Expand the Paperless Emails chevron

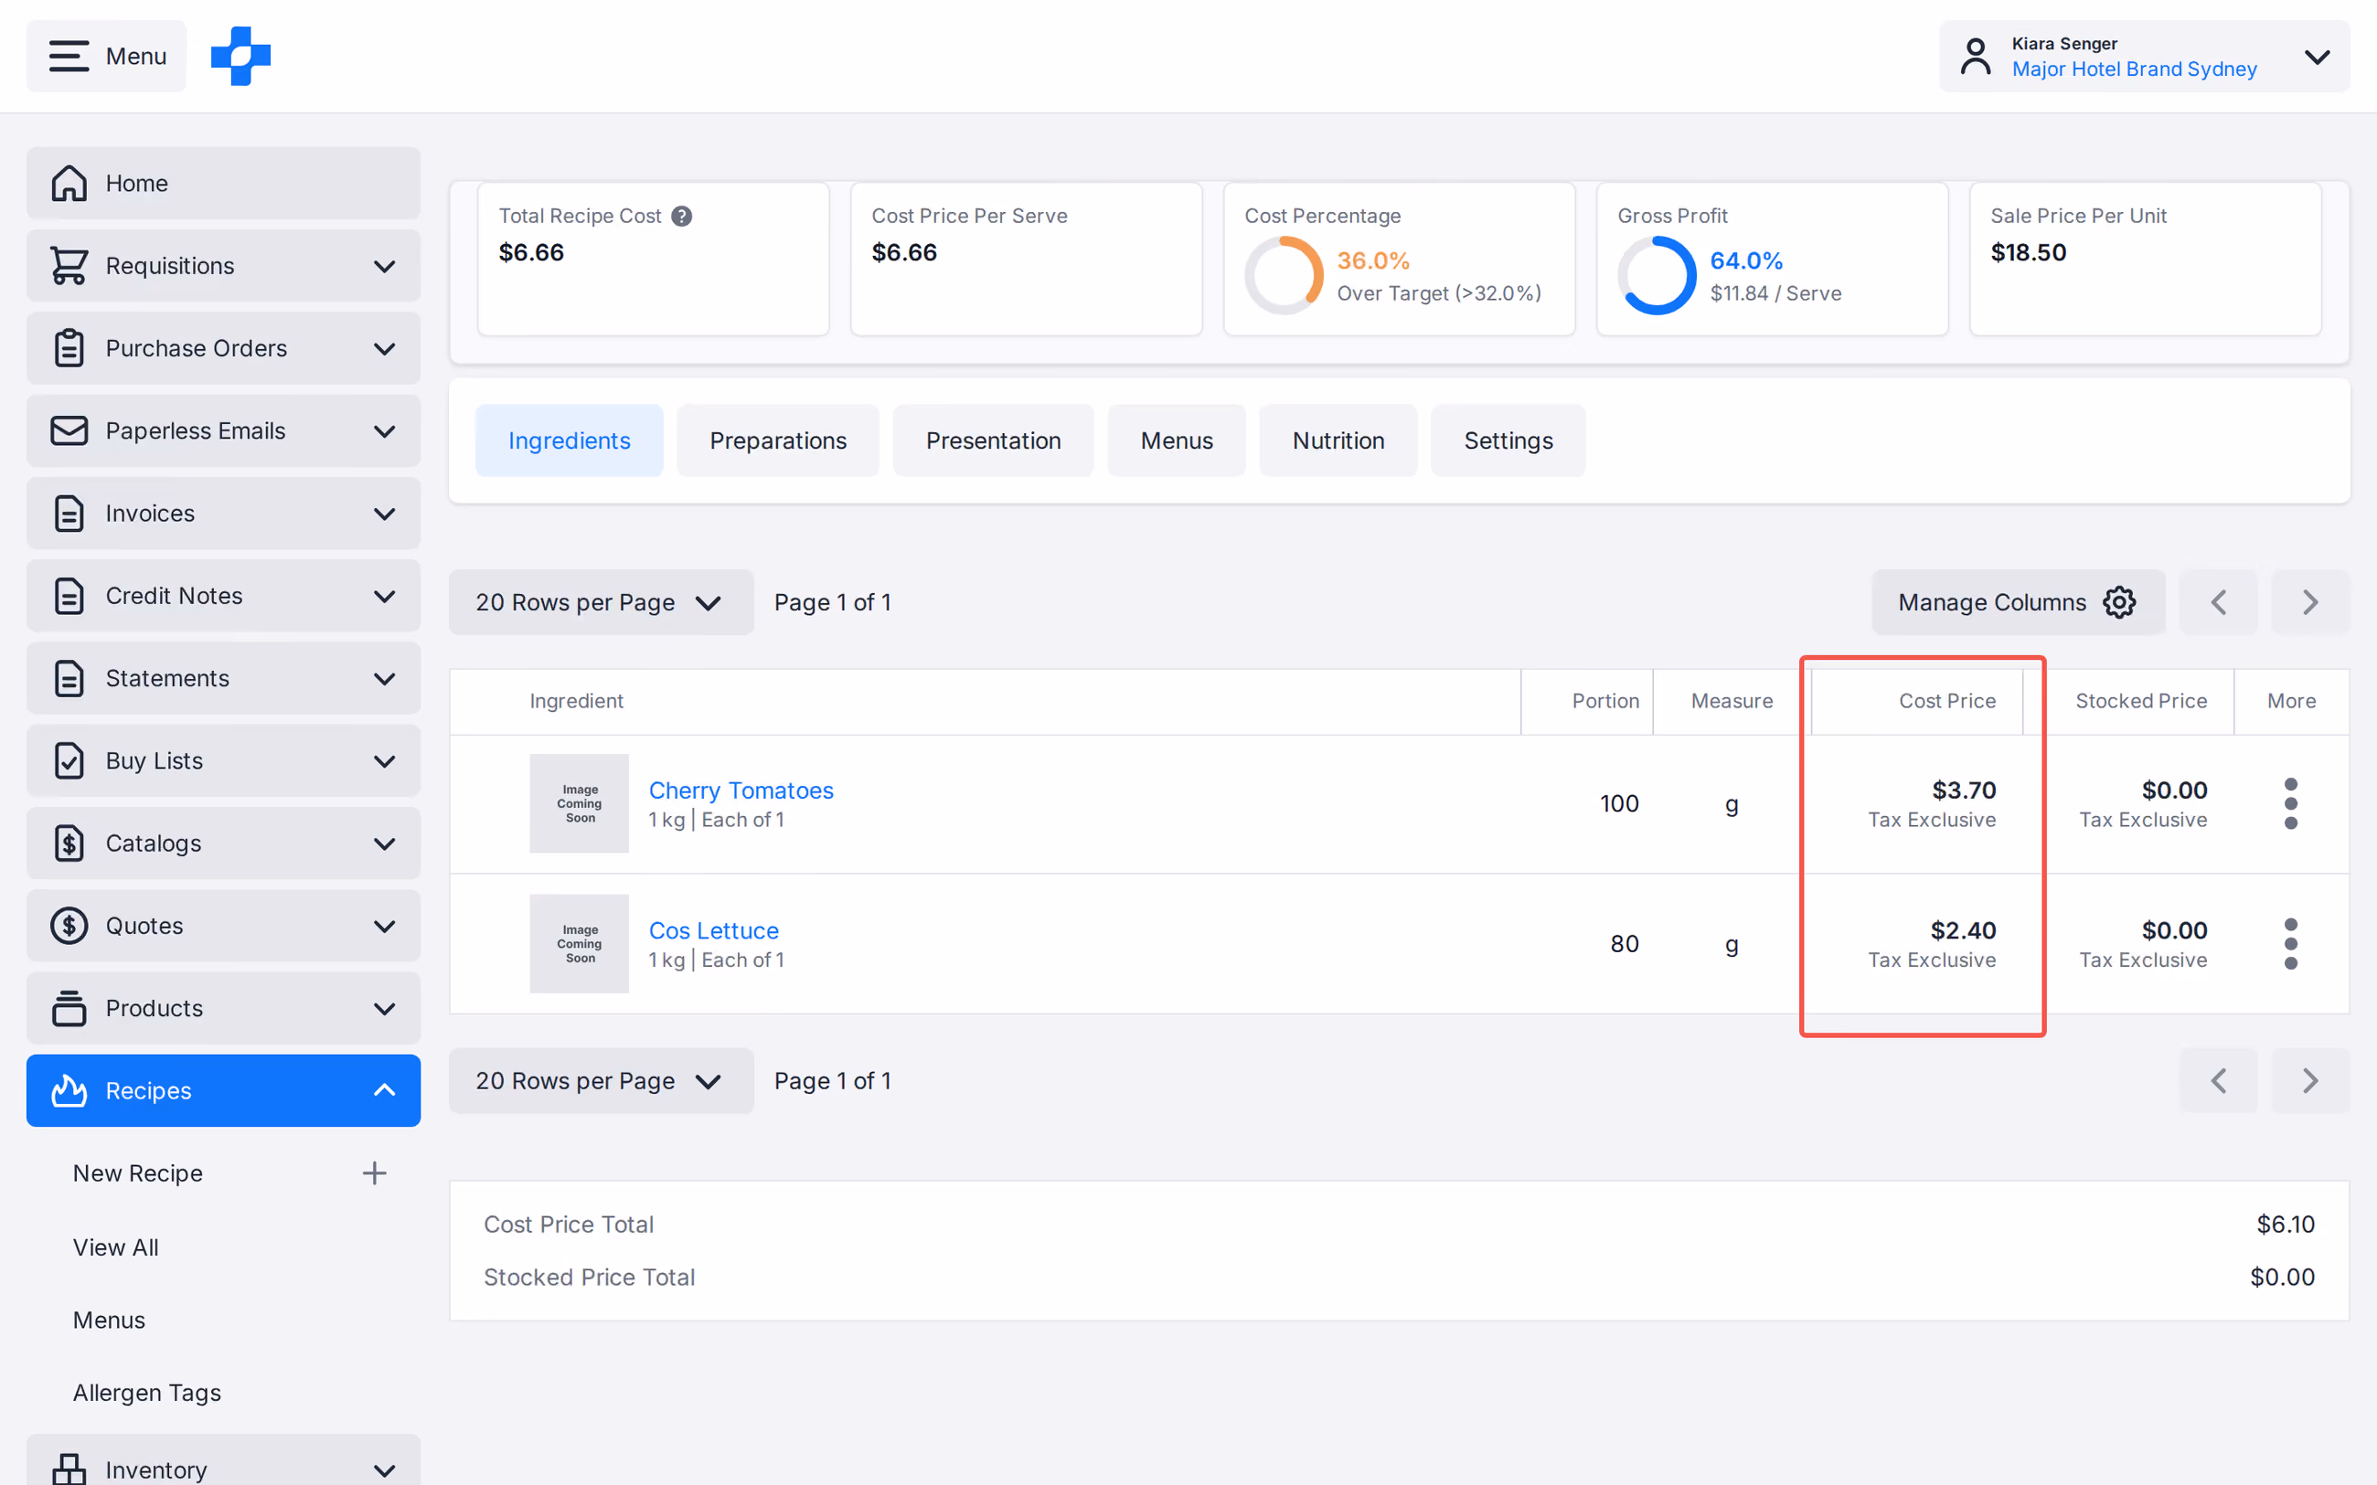[385, 431]
